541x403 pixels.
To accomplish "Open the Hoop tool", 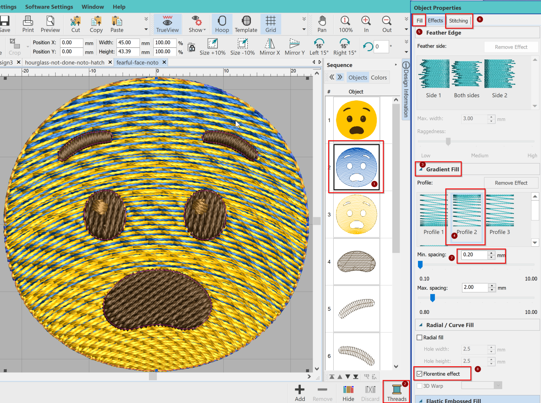I will pyautogui.click(x=222, y=24).
